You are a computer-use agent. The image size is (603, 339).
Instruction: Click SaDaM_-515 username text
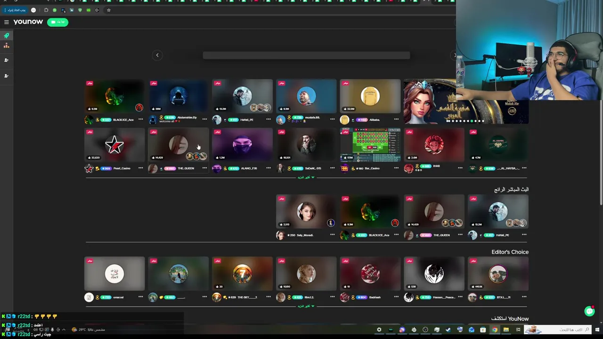[x=313, y=168]
